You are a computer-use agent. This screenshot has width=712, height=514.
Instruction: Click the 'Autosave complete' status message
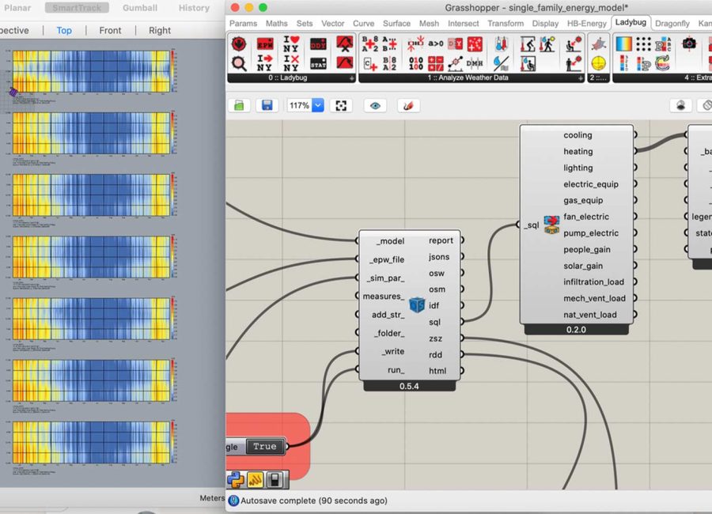coord(314,501)
